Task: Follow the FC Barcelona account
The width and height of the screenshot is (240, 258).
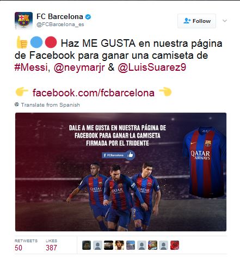Action: 196,21
